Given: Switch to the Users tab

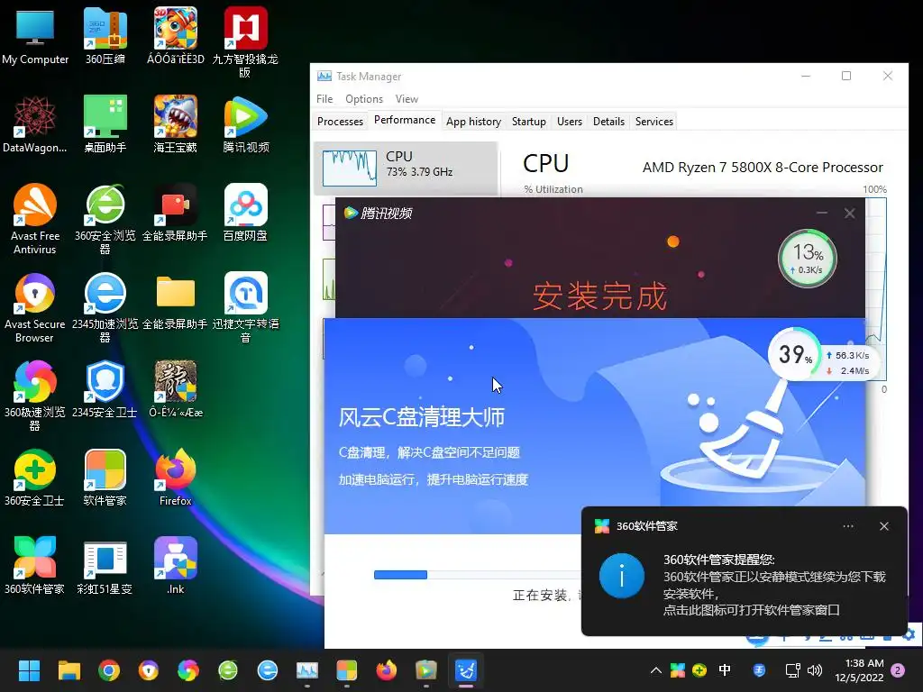Looking at the screenshot, I should 570,122.
